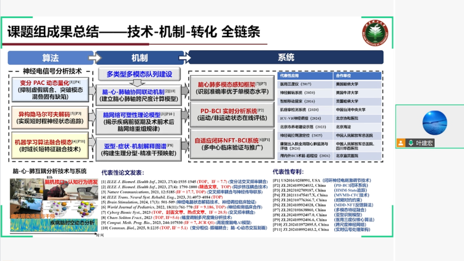Click the microphone icon beside 叶建宏
This screenshot has width=464, height=261.
coord(411,143)
